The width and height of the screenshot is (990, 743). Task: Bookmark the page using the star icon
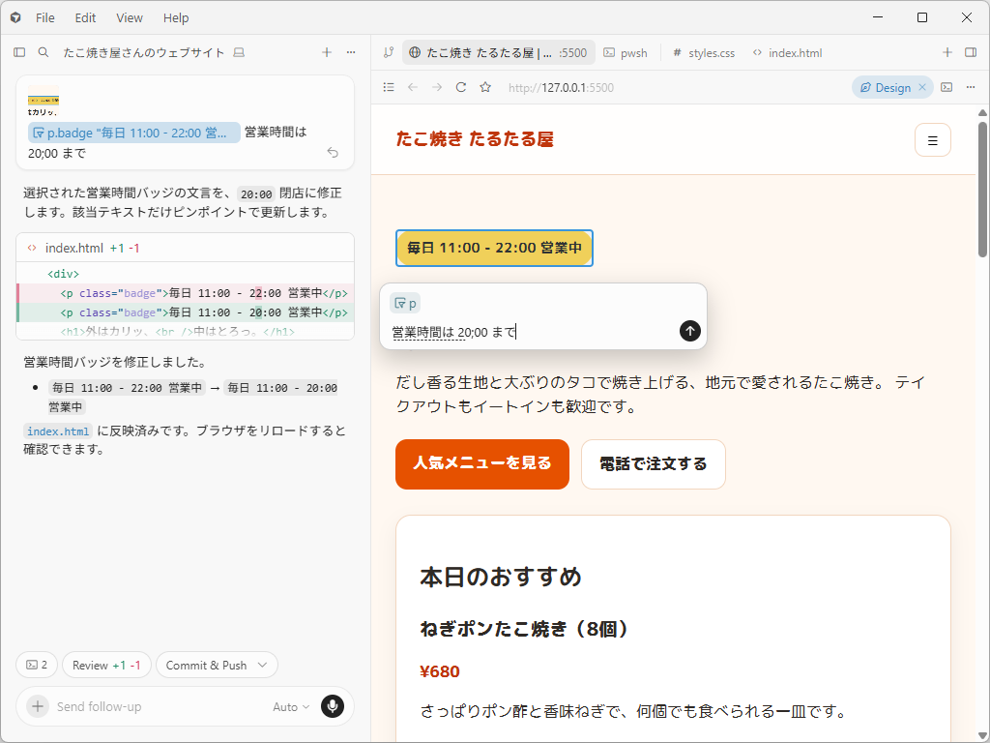point(484,87)
